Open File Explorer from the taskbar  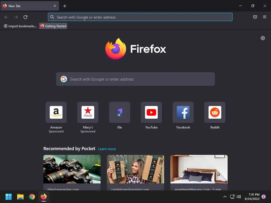coord(20,197)
